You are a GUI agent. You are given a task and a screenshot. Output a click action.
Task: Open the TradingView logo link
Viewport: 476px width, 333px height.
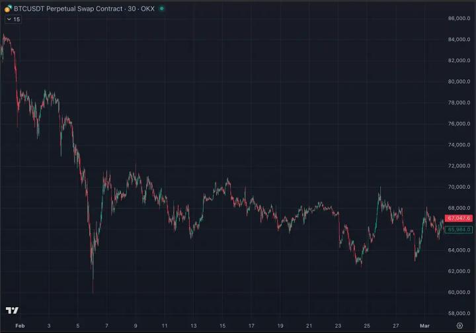click(x=12, y=310)
